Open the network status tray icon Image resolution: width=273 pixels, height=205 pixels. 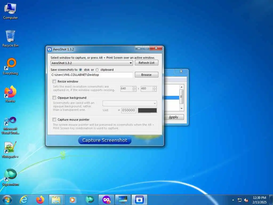[x=240, y=200]
